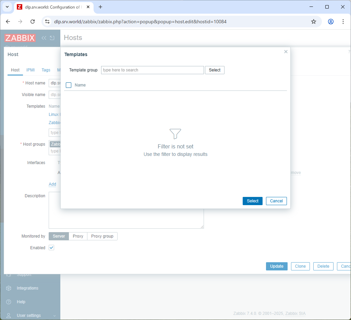Click the Name column header in Templates
The image size is (351, 320).
click(x=80, y=85)
